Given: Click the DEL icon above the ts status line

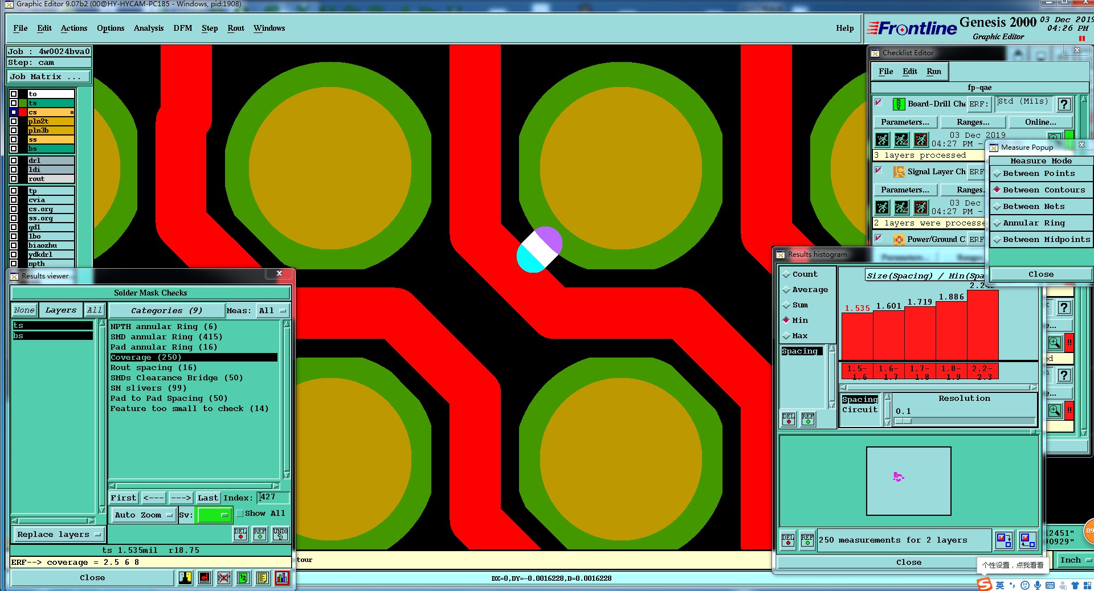Looking at the screenshot, I should 240,534.
